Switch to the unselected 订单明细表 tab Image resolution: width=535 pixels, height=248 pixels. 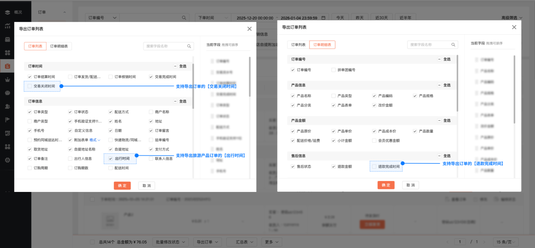[59, 46]
